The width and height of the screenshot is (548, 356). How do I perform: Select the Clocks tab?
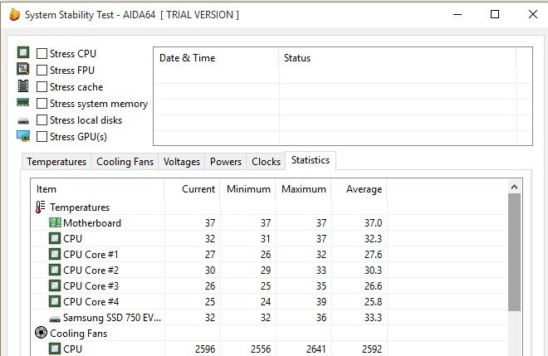[266, 162]
